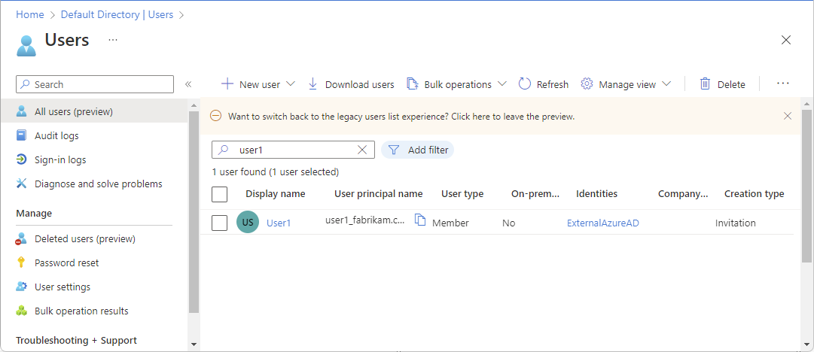Open the ExternalAzureAD identities link
This screenshot has width=814, height=352.
(x=602, y=223)
